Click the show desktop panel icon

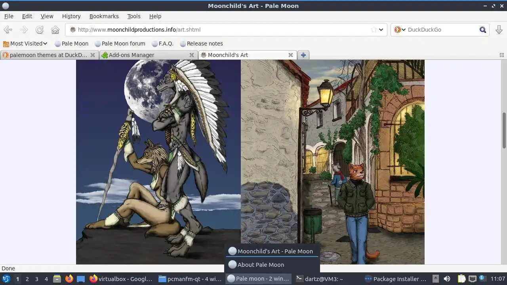[81, 279]
